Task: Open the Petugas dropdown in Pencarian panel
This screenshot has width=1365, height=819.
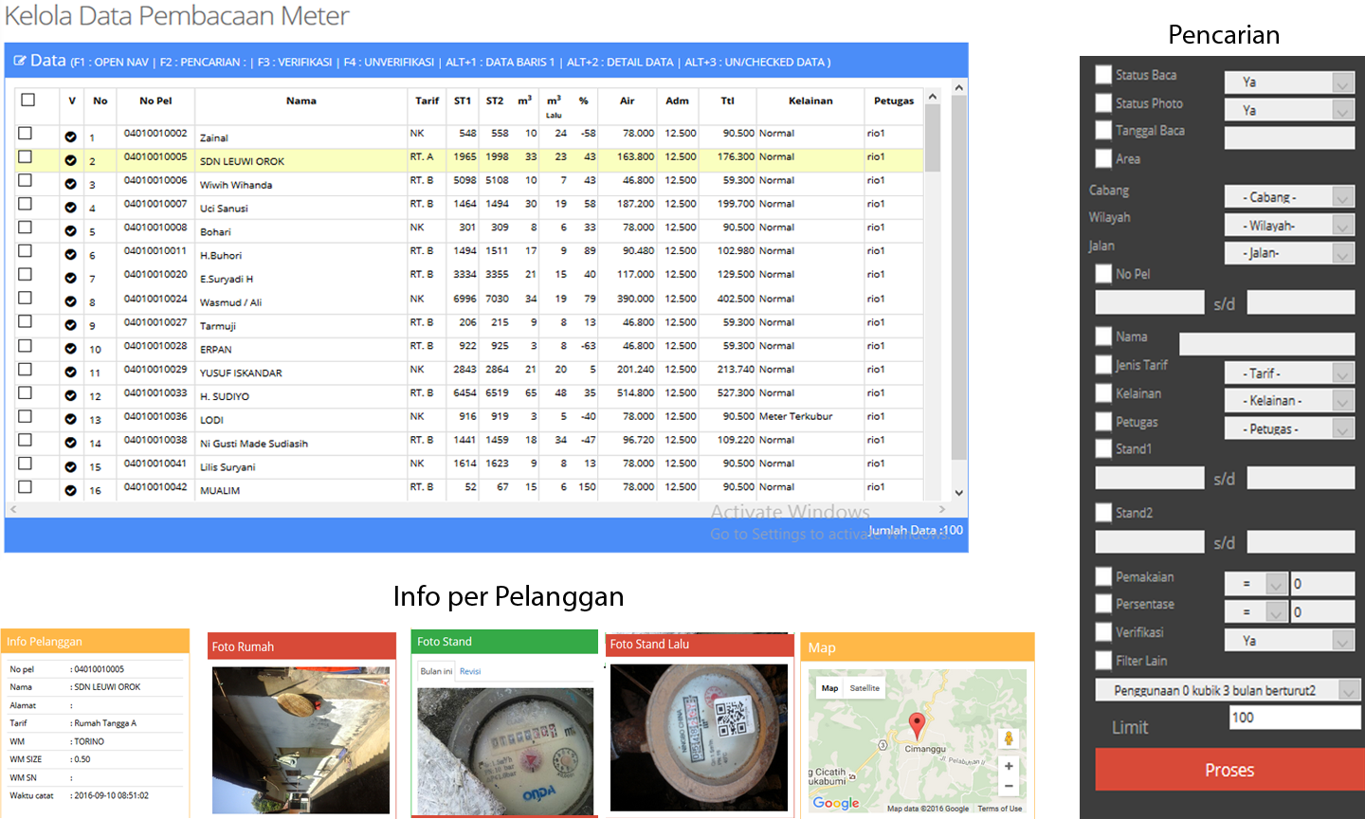Action: tap(1289, 428)
